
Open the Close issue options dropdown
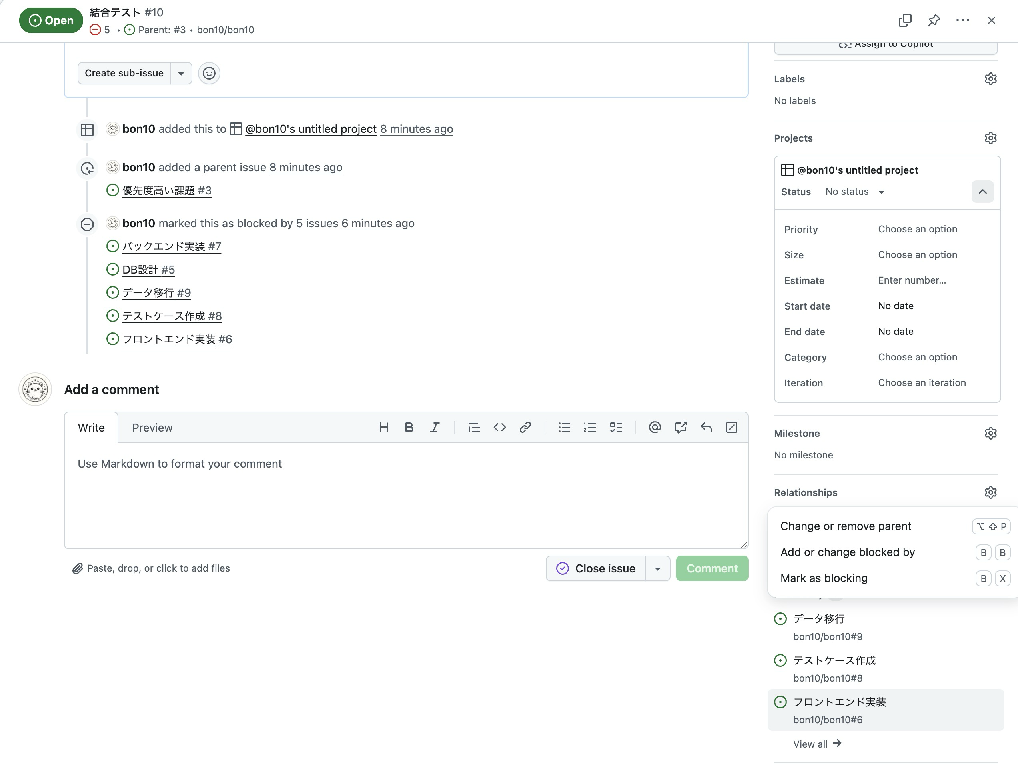657,568
